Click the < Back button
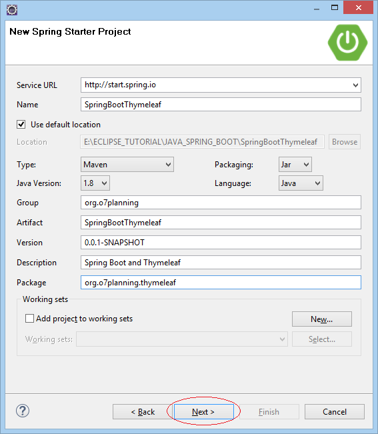Screen dimensions: 378x434 pos(143,411)
